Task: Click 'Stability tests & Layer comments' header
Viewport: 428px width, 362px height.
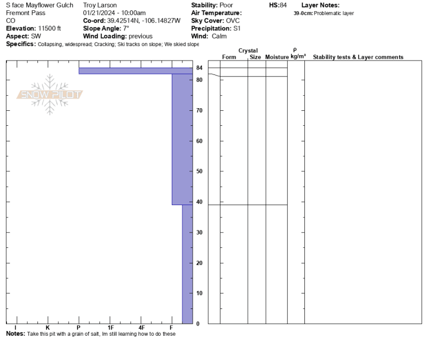Action: (358, 57)
